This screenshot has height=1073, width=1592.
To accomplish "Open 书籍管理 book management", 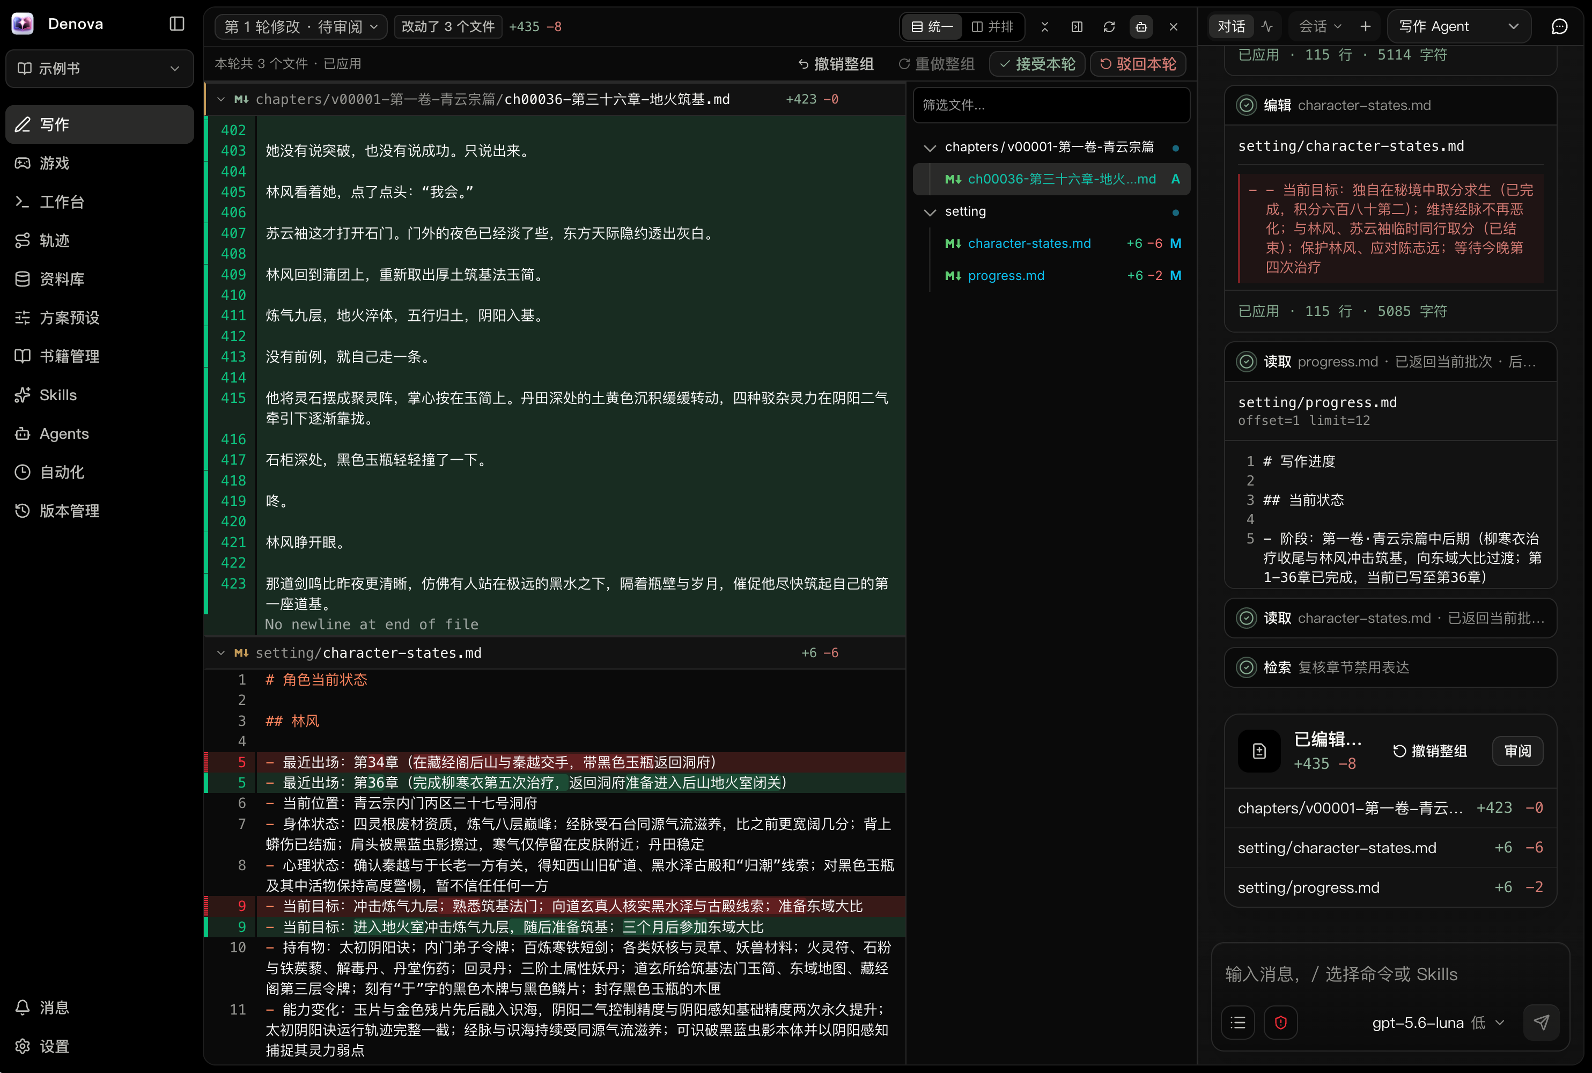I will (x=99, y=356).
